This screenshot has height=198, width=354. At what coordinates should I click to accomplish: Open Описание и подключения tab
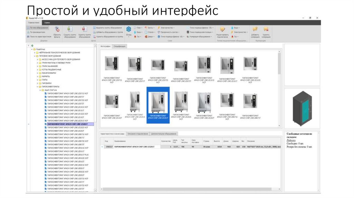pos(138,133)
